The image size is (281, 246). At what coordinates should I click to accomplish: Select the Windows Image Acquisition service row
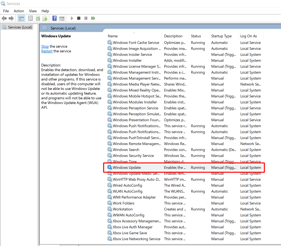(x=184, y=49)
